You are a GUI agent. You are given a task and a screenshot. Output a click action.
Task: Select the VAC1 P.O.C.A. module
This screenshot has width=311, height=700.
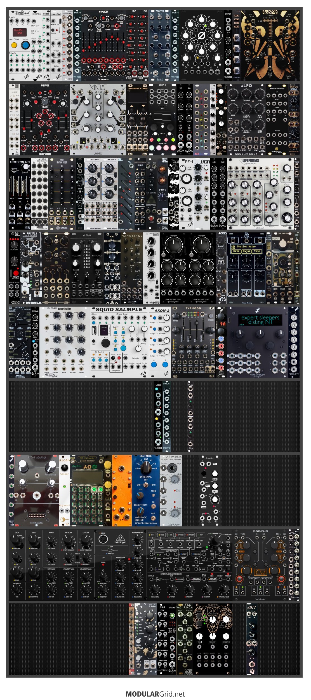(185, 639)
